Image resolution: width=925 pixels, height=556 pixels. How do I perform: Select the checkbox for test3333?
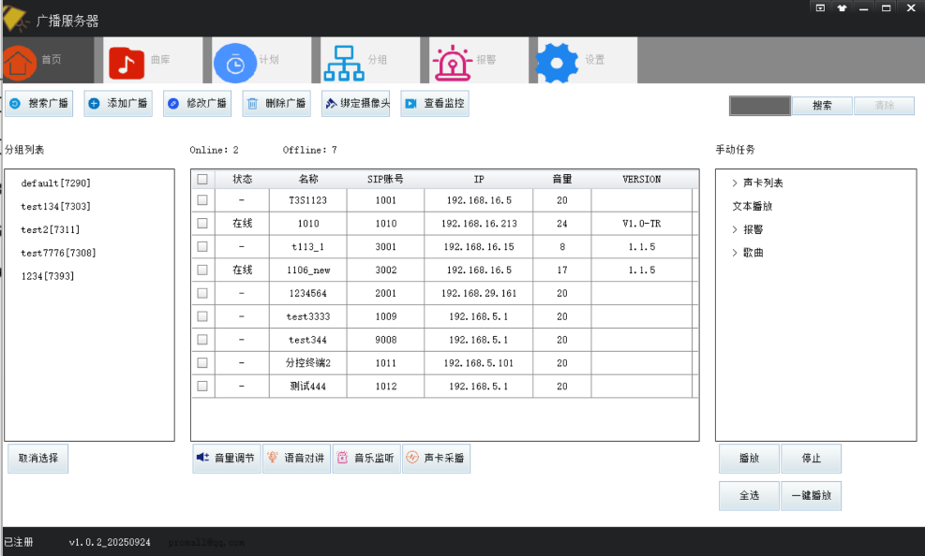coord(201,315)
